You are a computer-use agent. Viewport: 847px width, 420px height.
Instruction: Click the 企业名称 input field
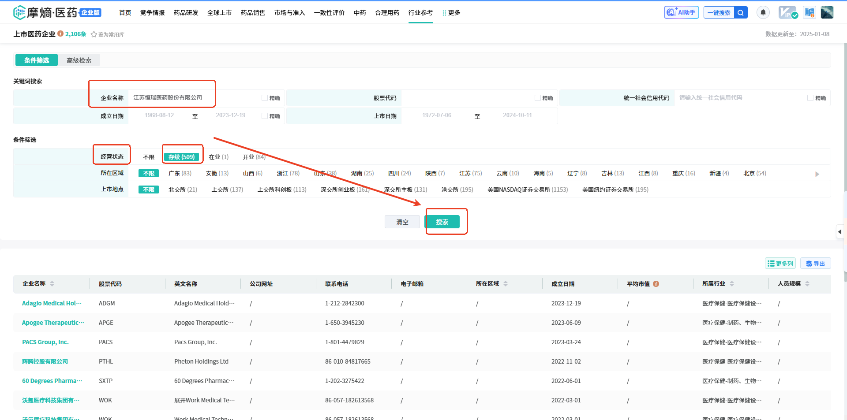[x=194, y=98]
